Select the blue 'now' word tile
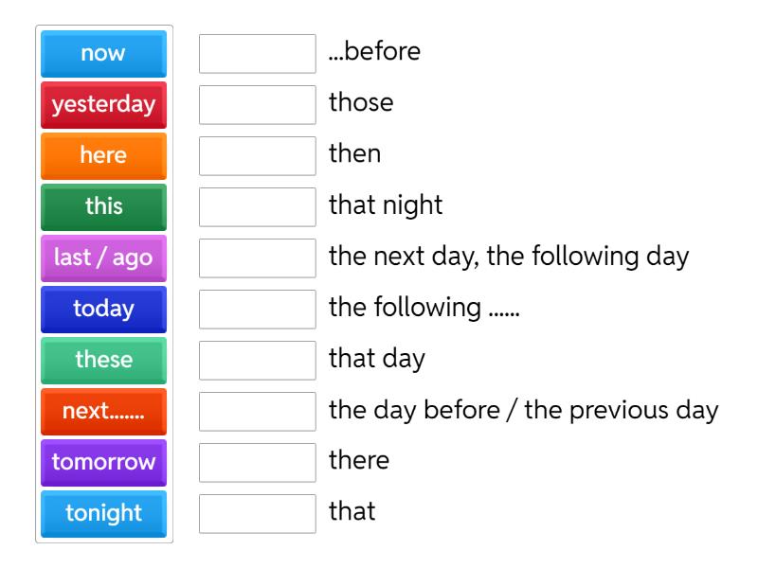The height and width of the screenshot is (568, 758). (103, 54)
